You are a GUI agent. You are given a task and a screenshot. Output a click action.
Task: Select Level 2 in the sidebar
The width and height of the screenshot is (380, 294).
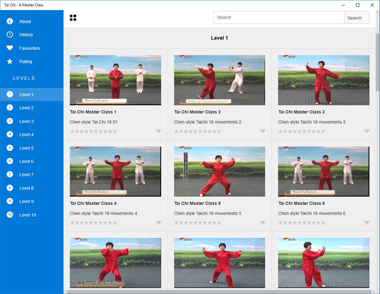(x=32, y=108)
